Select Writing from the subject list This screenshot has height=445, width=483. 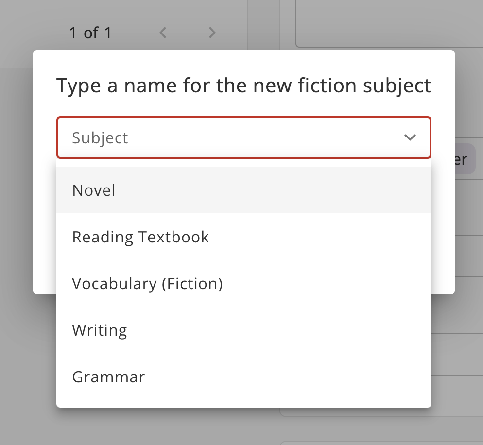[100, 330]
